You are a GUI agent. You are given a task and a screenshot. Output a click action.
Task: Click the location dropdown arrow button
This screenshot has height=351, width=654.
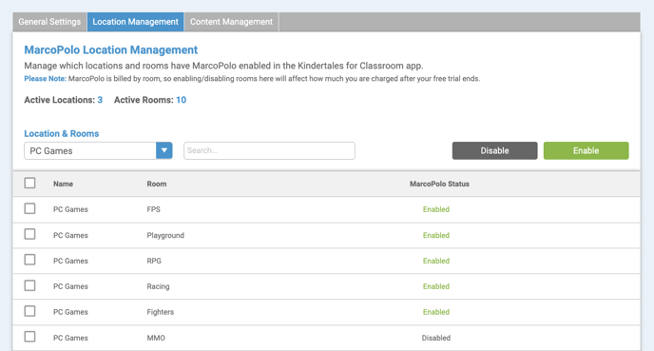coord(164,150)
